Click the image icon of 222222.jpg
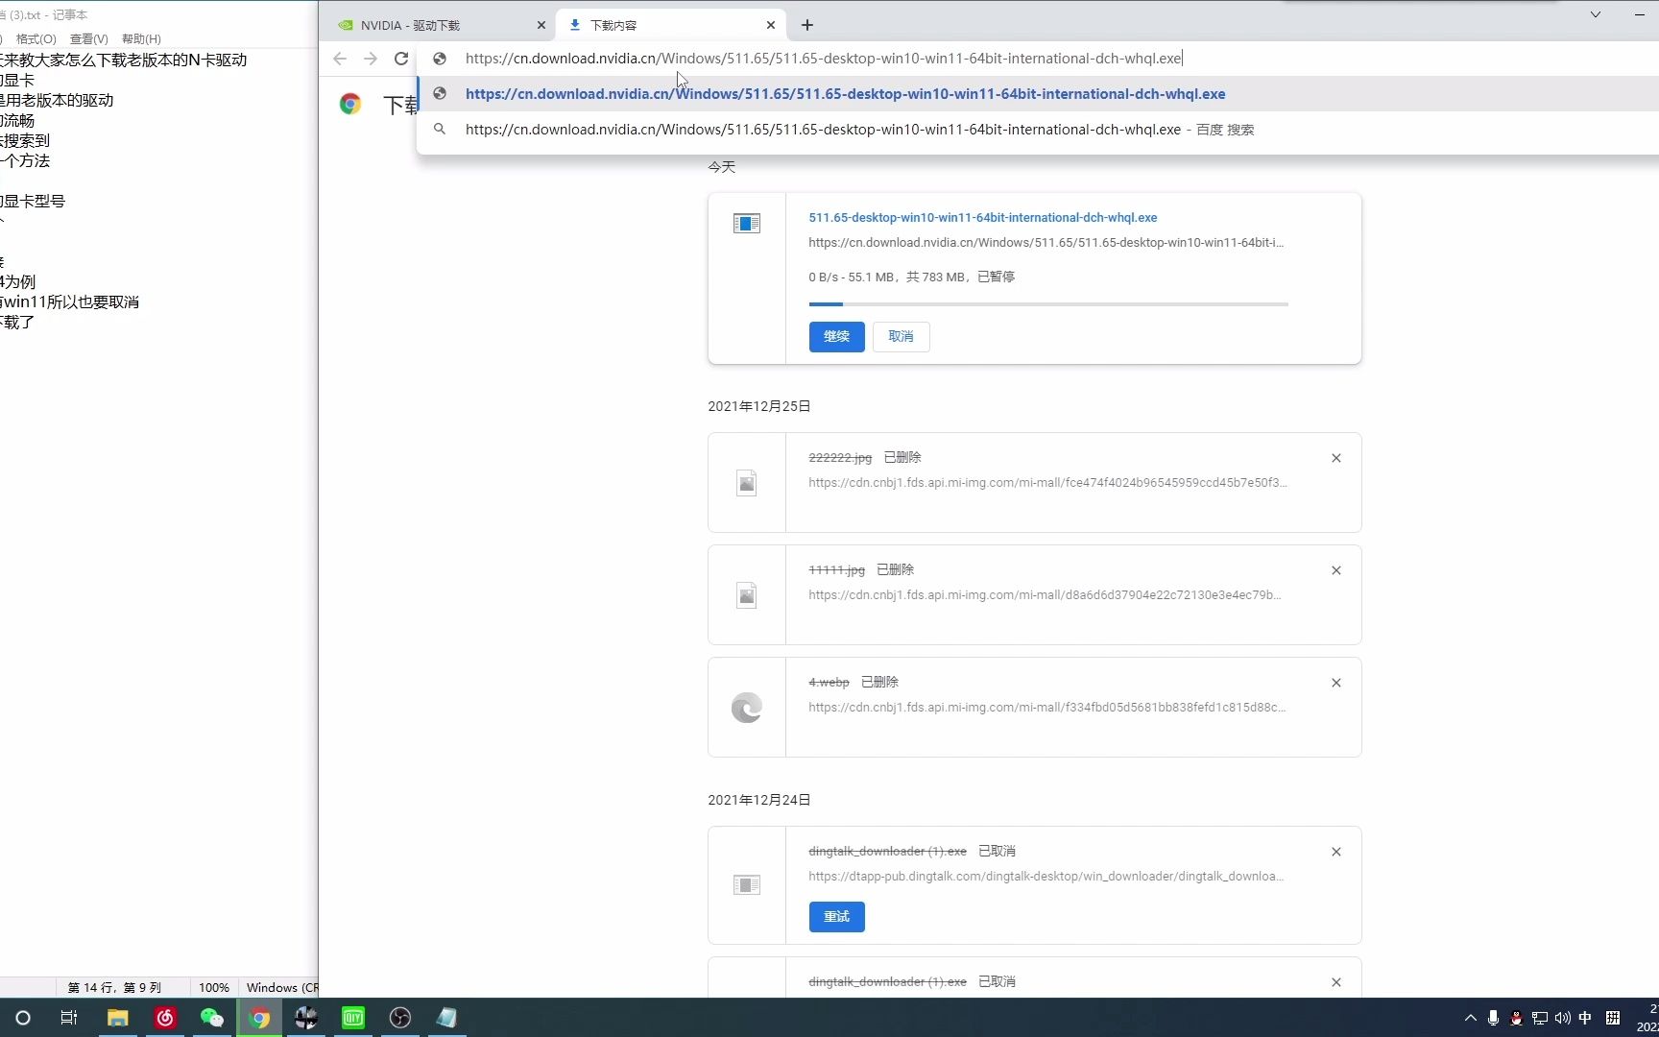Screen dimensions: 1659x1037 click(x=746, y=483)
